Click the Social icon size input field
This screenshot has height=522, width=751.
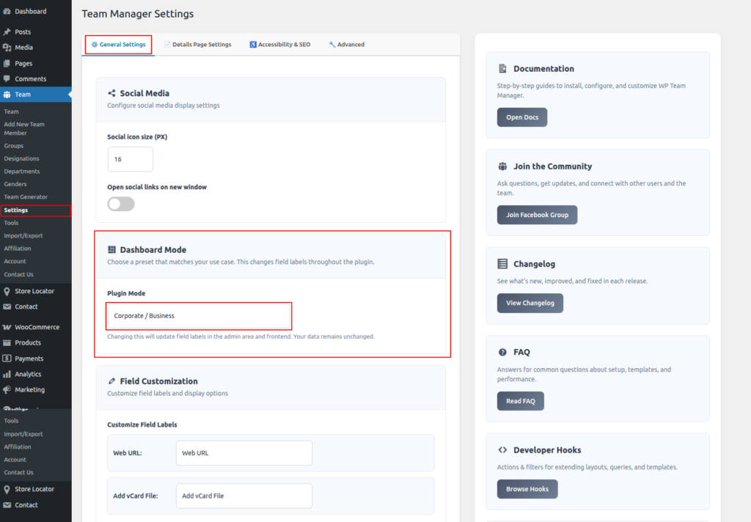(x=130, y=159)
